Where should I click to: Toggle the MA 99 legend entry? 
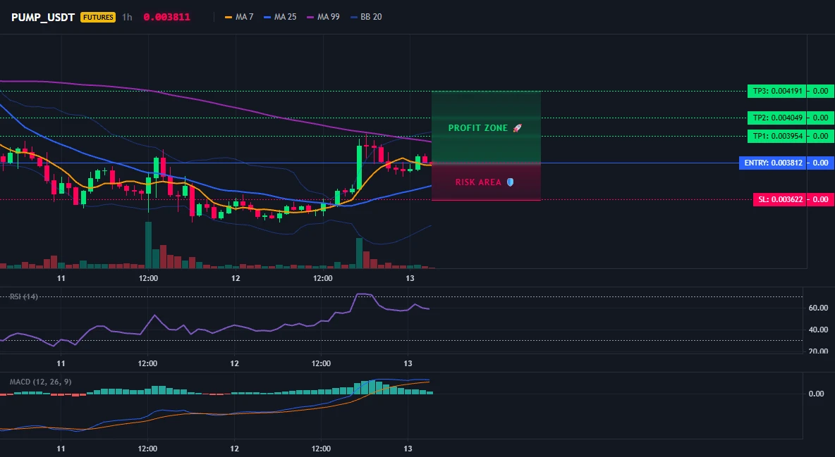coord(323,17)
